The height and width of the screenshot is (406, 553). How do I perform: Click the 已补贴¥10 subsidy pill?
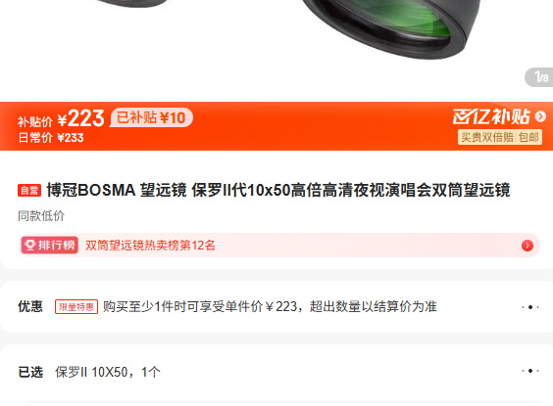[151, 117]
